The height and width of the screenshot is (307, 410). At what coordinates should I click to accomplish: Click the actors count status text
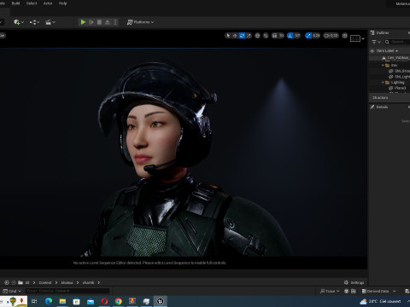(x=380, y=97)
